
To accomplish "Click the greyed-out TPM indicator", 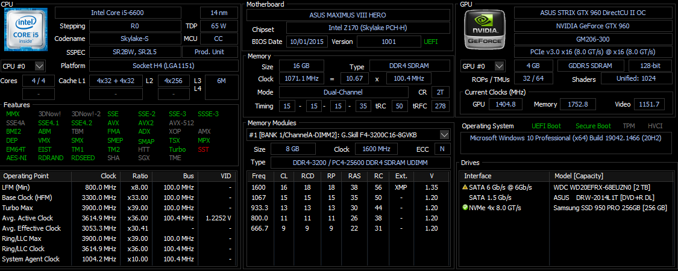I will click(629, 126).
